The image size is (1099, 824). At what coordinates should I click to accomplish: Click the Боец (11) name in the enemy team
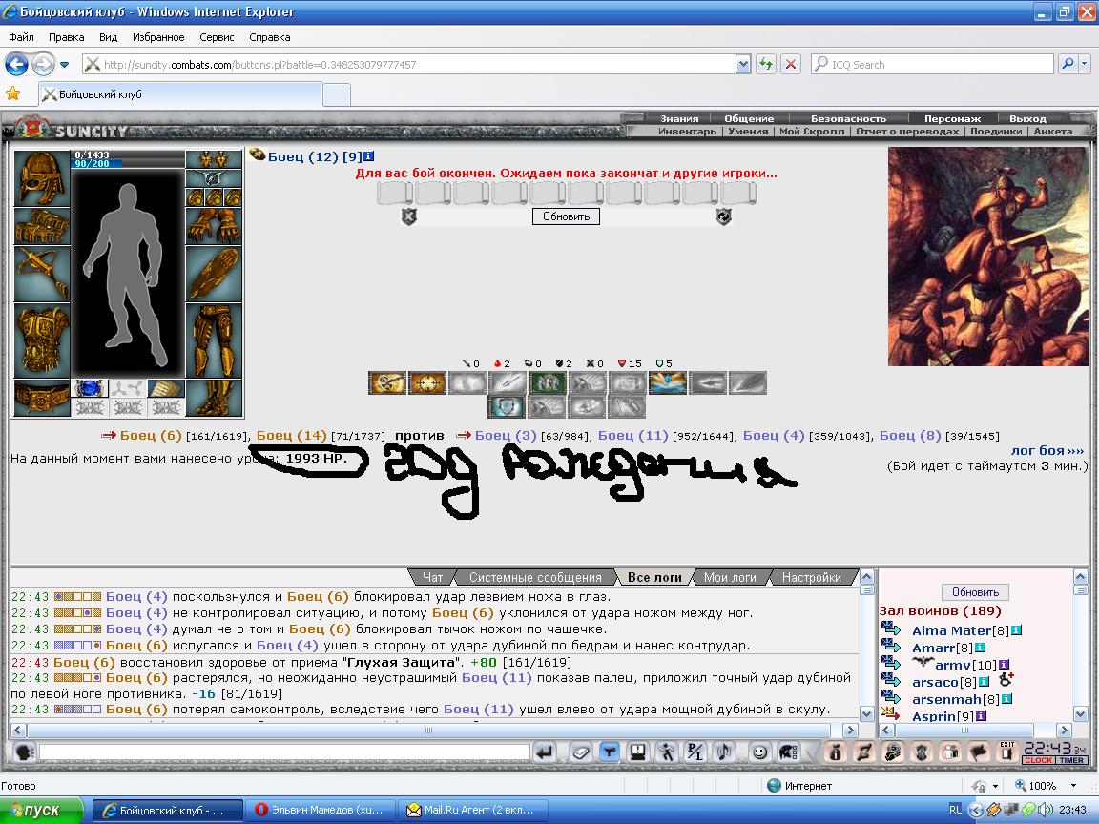tap(632, 435)
